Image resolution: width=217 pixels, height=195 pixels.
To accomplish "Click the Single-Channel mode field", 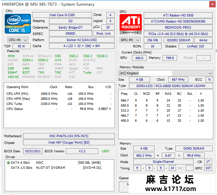I will pos(163,162).
